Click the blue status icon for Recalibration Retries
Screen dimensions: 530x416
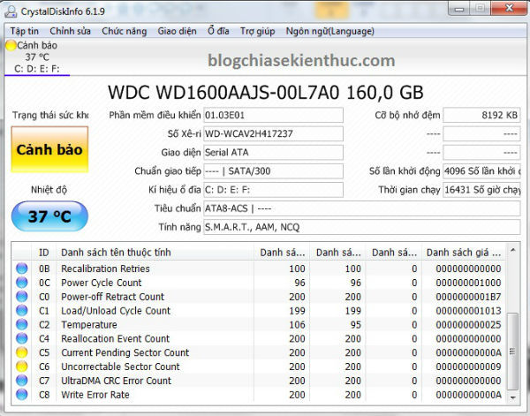(21, 269)
